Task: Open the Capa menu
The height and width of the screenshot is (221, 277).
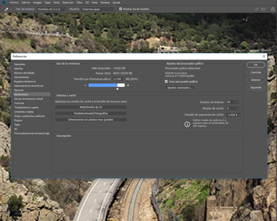Action: click(x=47, y=2)
